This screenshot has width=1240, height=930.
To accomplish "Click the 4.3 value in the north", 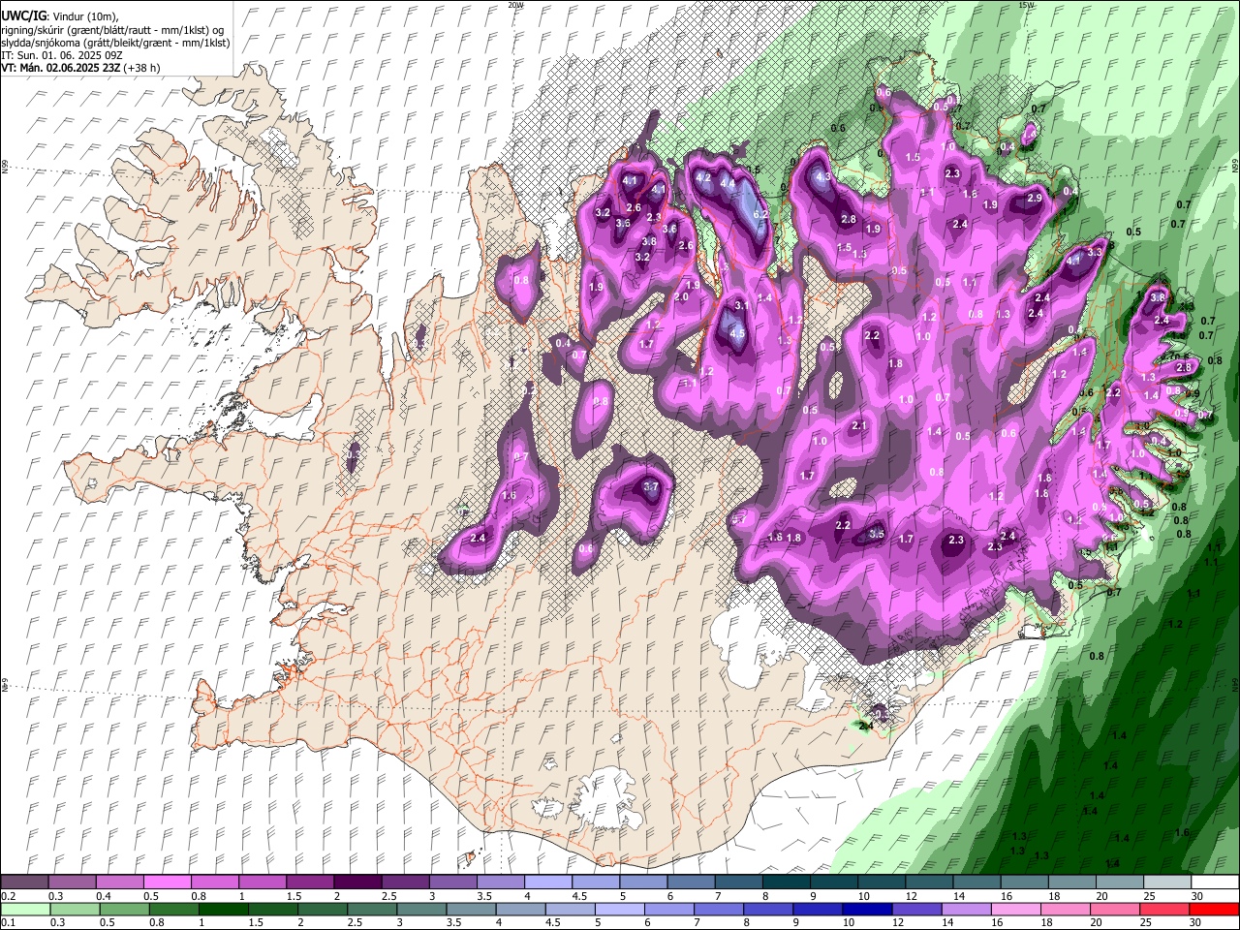I will (x=824, y=178).
